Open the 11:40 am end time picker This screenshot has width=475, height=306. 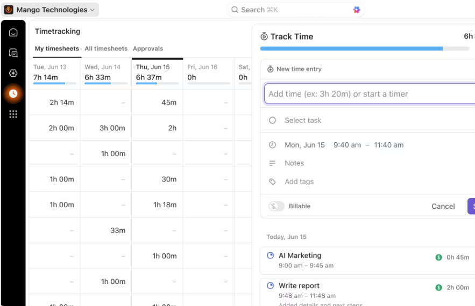[389, 145]
